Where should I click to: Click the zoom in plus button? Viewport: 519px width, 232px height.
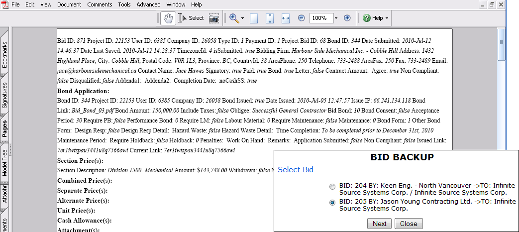[347, 18]
